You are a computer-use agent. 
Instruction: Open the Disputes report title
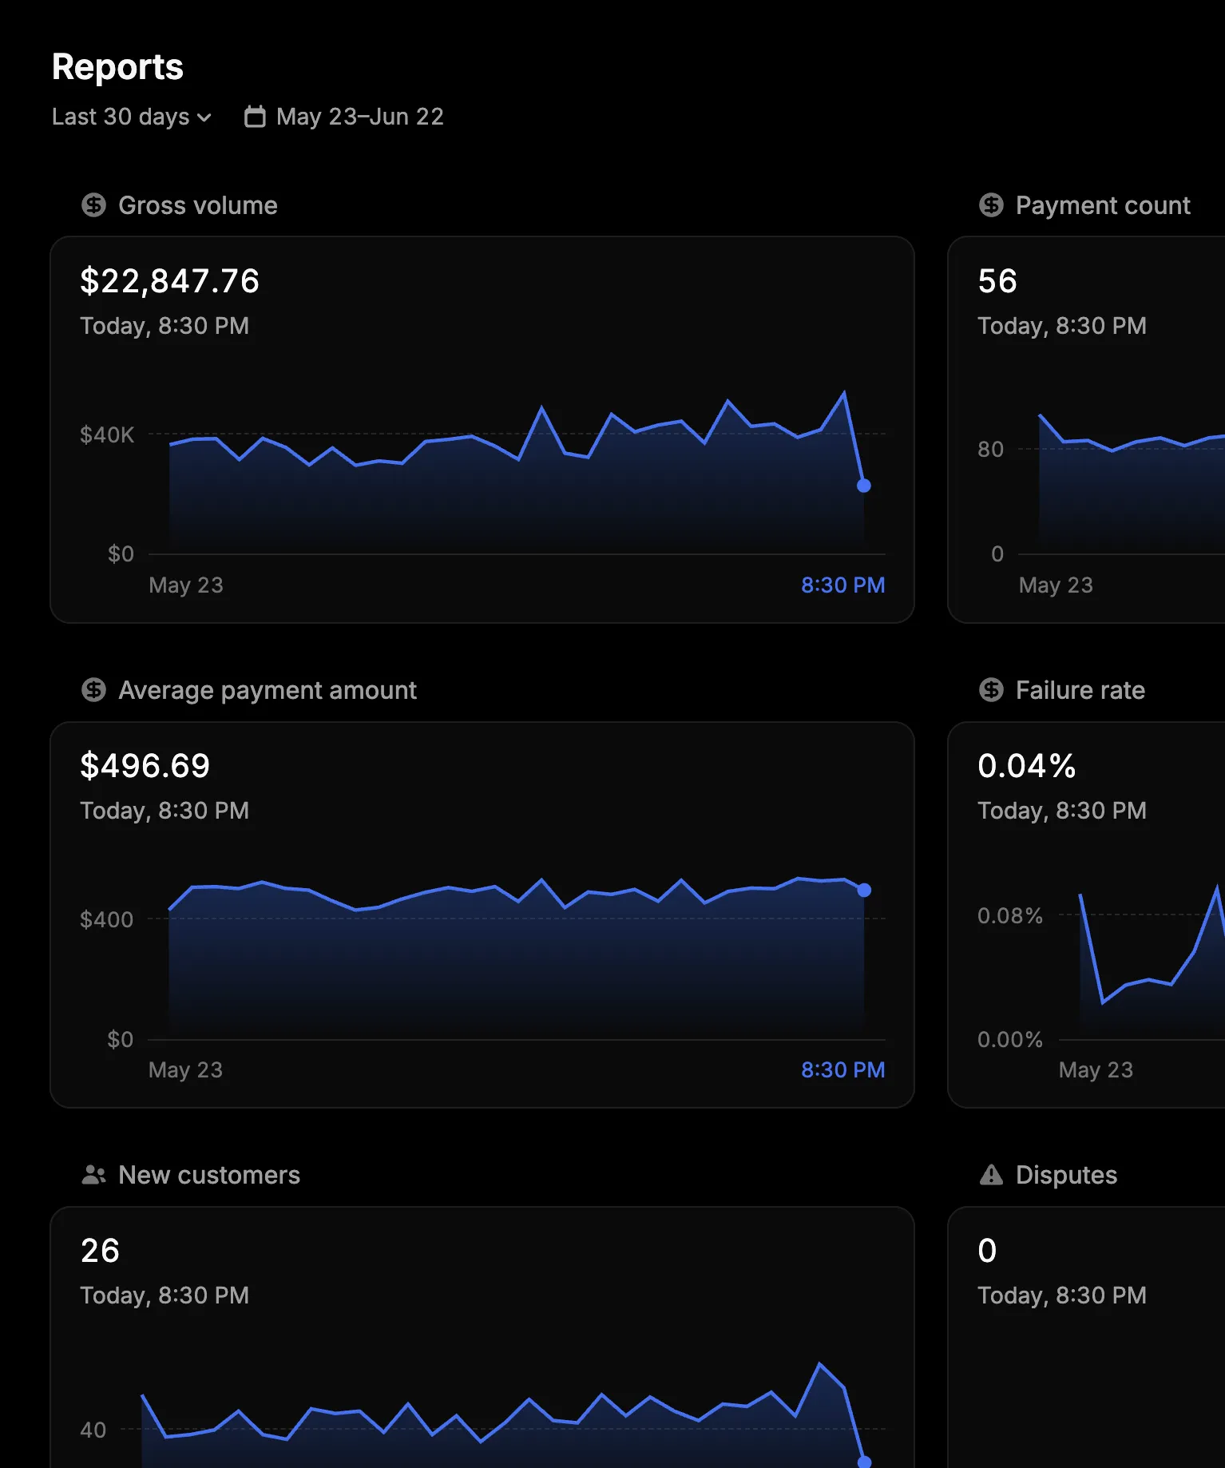pos(1066,1175)
